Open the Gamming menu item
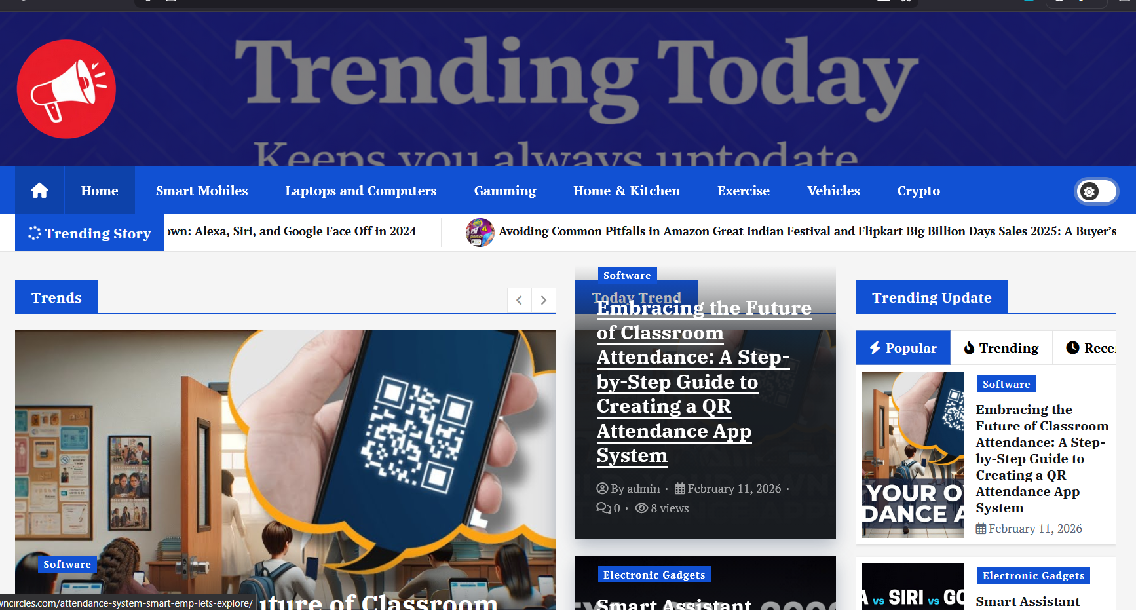 point(505,191)
